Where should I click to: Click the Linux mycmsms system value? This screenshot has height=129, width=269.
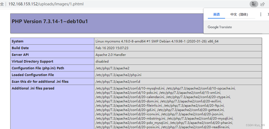pyautogui.click(x=157, y=41)
